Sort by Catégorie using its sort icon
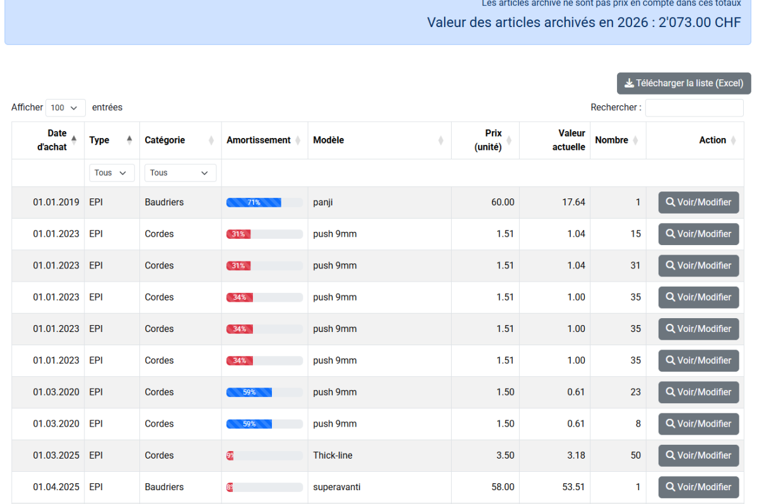Viewport: 757px width, 504px height. (211, 140)
